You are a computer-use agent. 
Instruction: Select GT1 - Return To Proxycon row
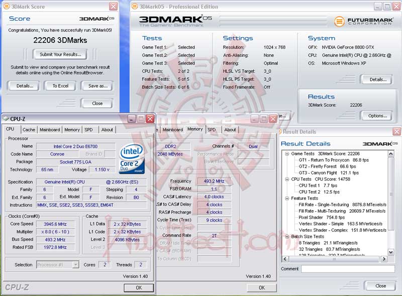334,160
